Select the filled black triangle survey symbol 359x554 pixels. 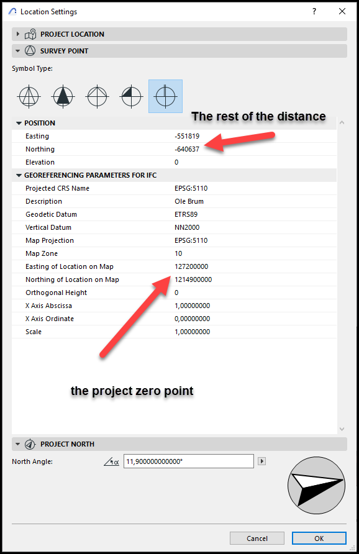[x=63, y=96]
